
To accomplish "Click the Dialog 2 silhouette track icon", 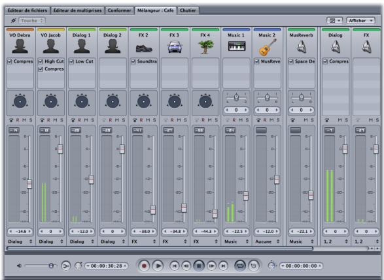I will (x=113, y=46).
